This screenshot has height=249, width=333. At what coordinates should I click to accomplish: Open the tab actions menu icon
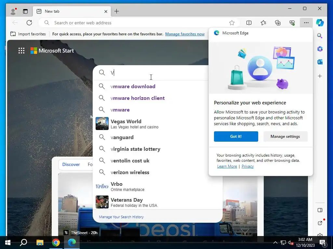[x=25, y=11]
